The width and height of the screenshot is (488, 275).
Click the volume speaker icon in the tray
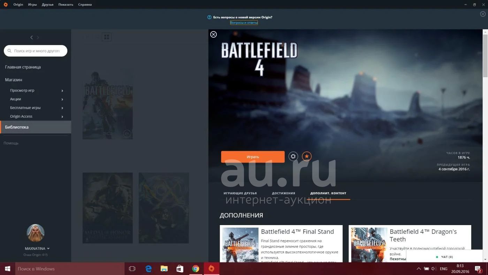[434, 269]
